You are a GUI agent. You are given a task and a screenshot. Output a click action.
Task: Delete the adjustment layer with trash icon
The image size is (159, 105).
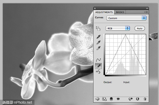145,99
